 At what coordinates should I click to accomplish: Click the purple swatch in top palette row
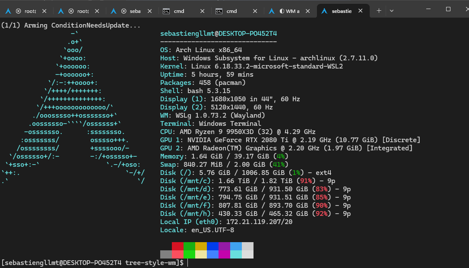[x=224, y=246]
